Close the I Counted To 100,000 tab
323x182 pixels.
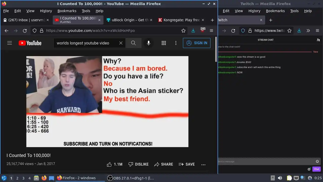pyautogui.click(x=99, y=20)
